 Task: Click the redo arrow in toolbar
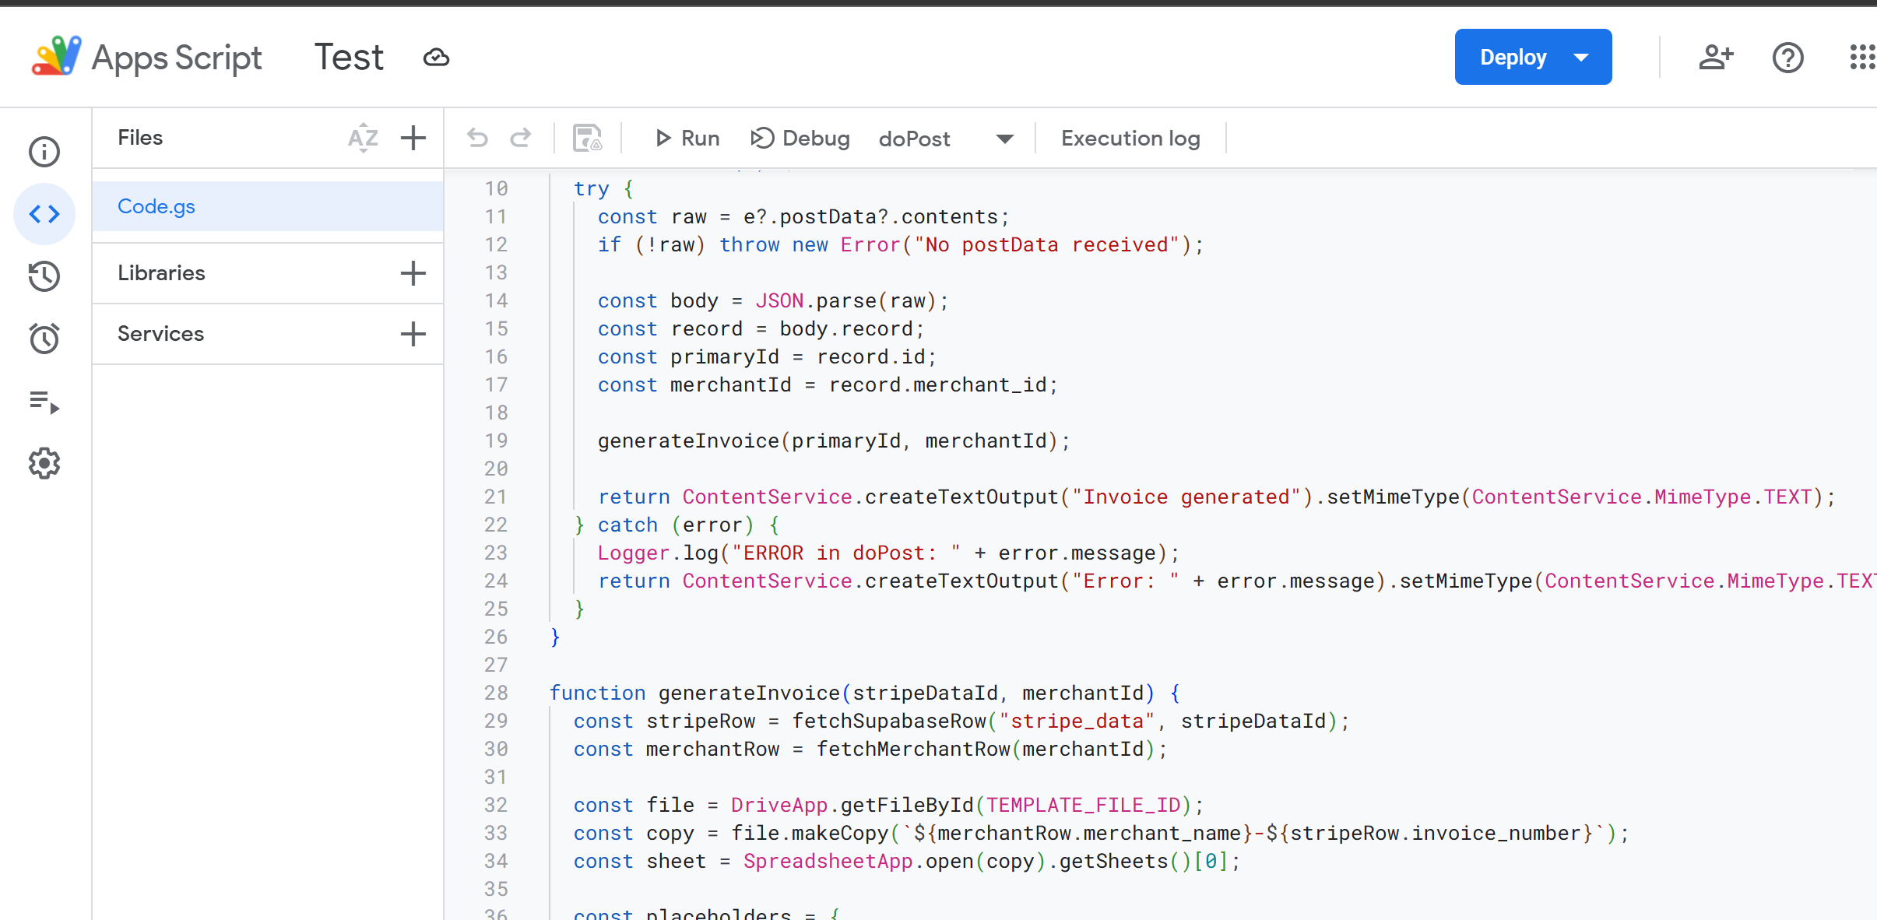[x=521, y=139]
